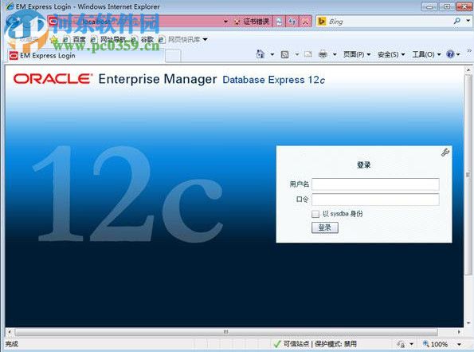Click the stop loading X icon

(x=305, y=22)
